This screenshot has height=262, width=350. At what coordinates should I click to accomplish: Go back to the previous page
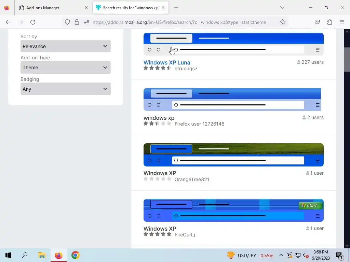(x=8, y=22)
